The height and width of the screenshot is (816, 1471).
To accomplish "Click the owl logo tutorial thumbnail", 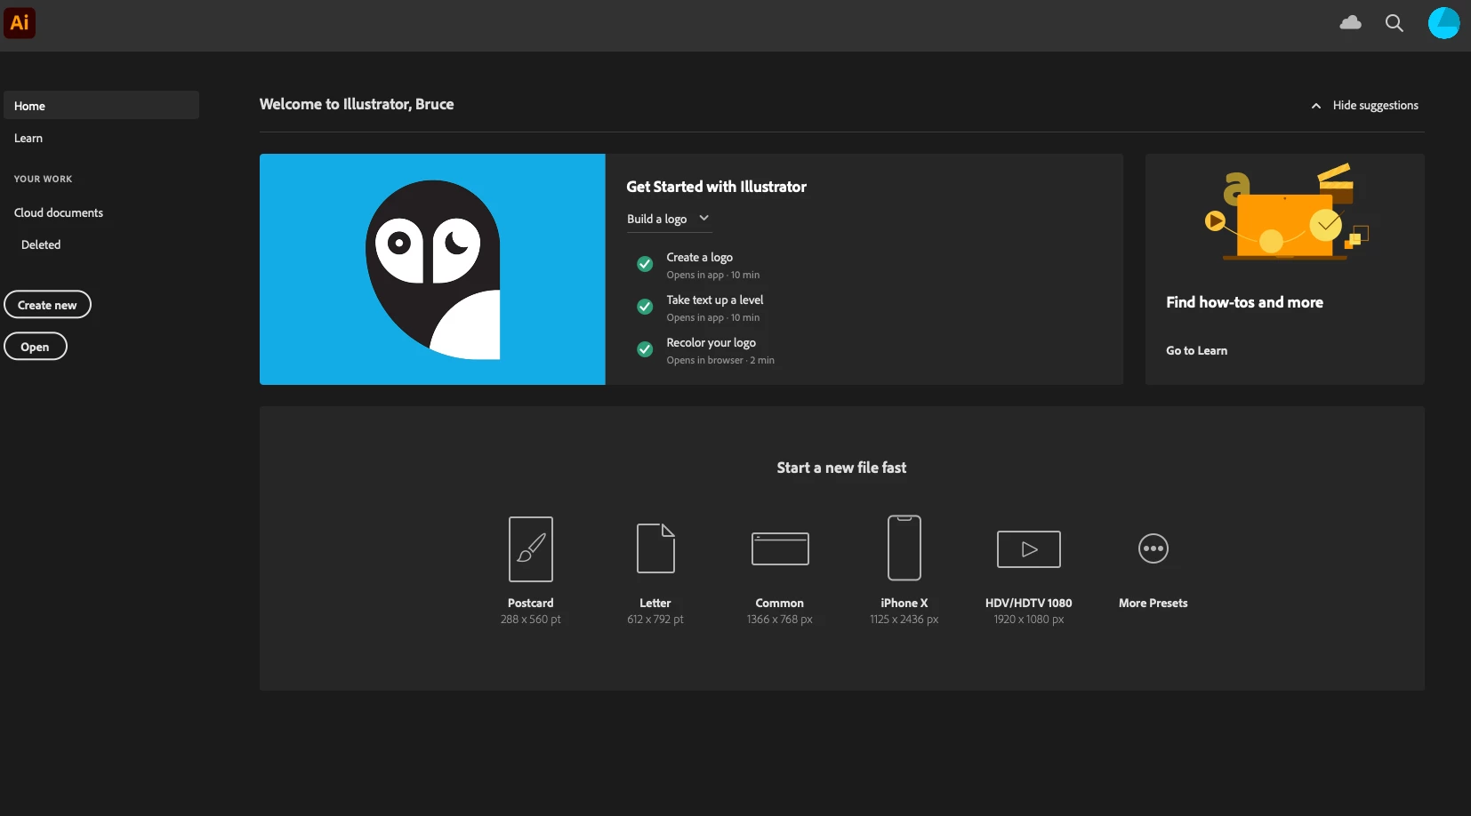I will [x=432, y=269].
